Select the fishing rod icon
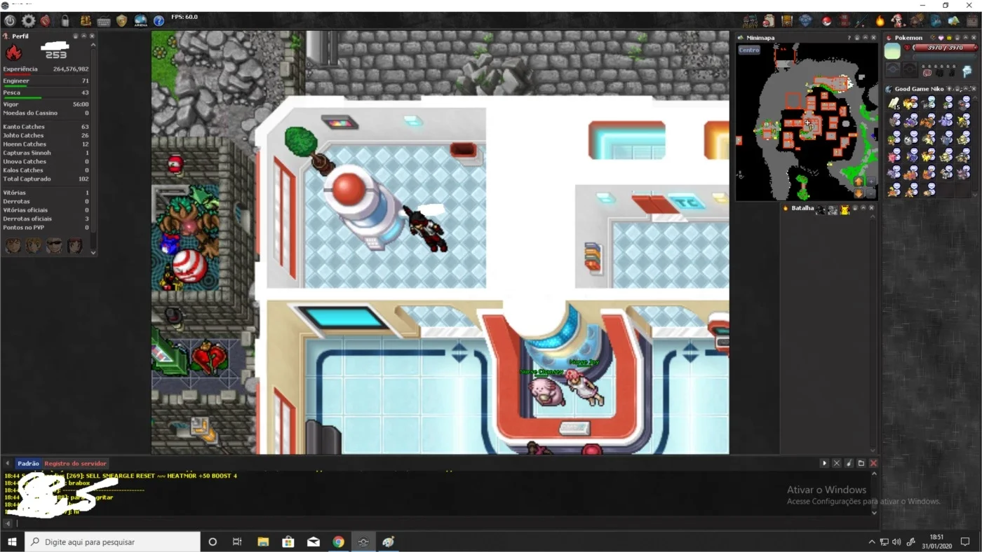 click(861, 21)
